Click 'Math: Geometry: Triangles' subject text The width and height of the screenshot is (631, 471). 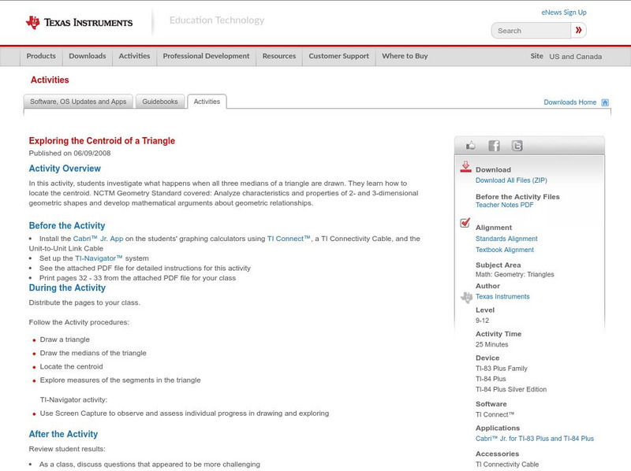pyautogui.click(x=515, y=274)
